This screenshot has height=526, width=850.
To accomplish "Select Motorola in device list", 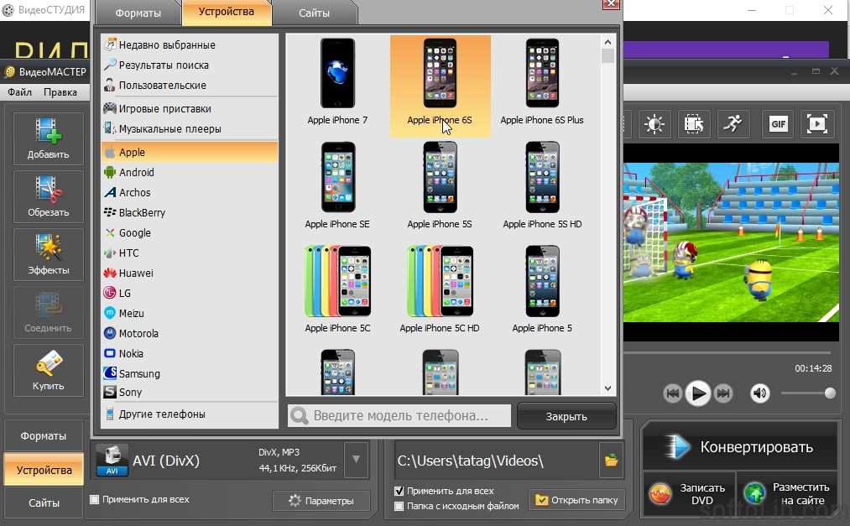I will point(189,333).
